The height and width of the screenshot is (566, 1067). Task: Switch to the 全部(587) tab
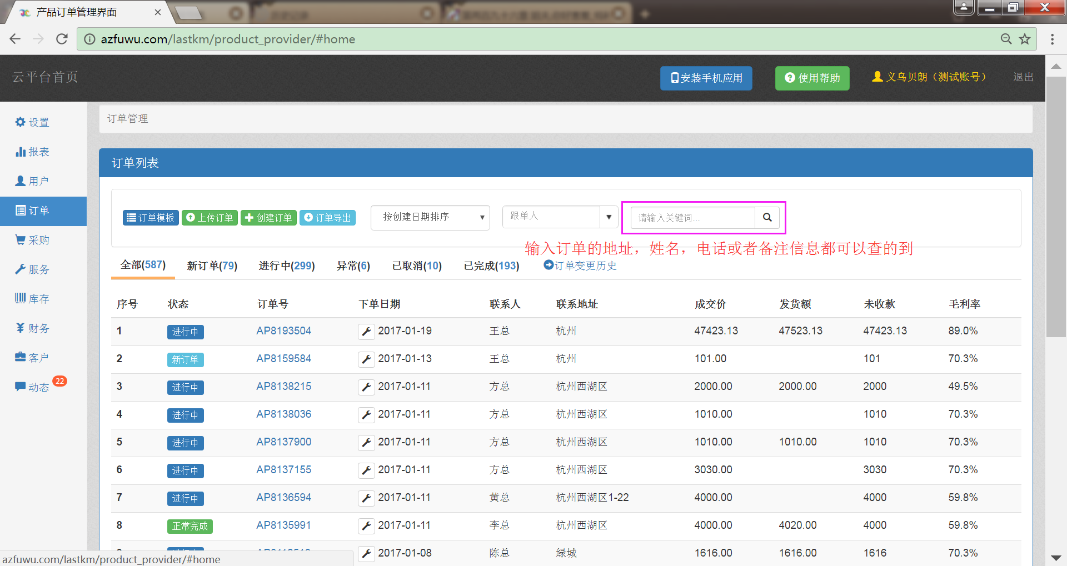[143, 265]
